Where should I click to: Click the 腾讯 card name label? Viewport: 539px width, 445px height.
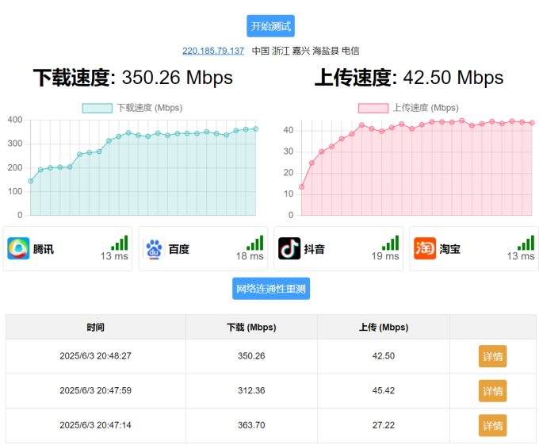(44, 249)
